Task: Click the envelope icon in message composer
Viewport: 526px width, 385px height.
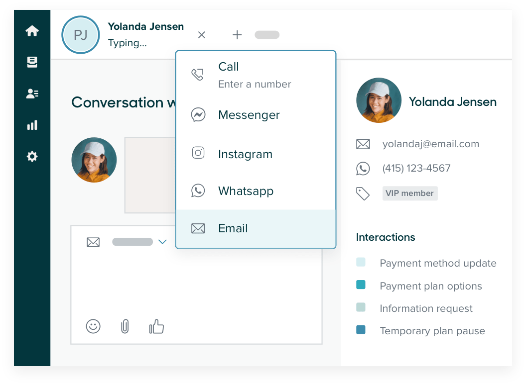Action: [x=93, y=242]
